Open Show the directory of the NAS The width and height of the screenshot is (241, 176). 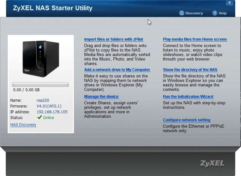(x=190, y=70)
